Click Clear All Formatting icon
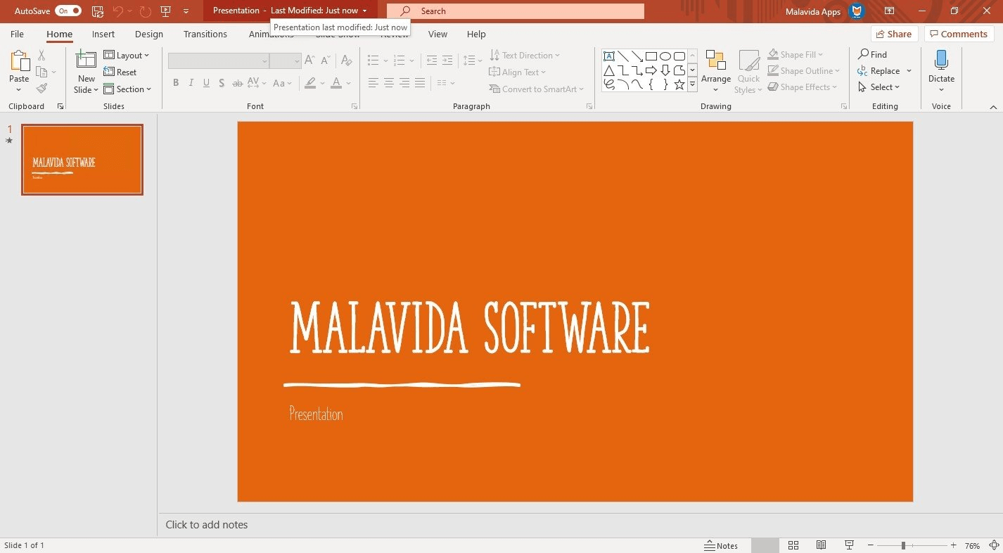1003x553 pixels. click(x=346, y=61)
